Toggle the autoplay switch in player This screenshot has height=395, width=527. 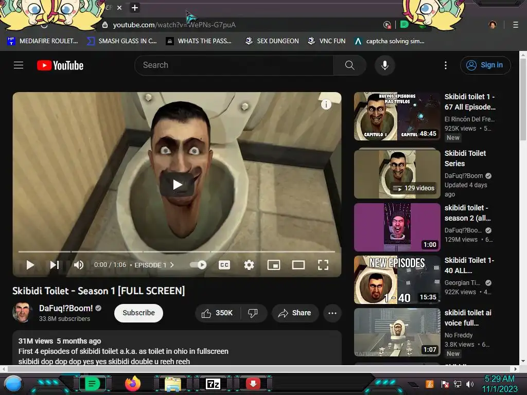(x=198, y=265)
